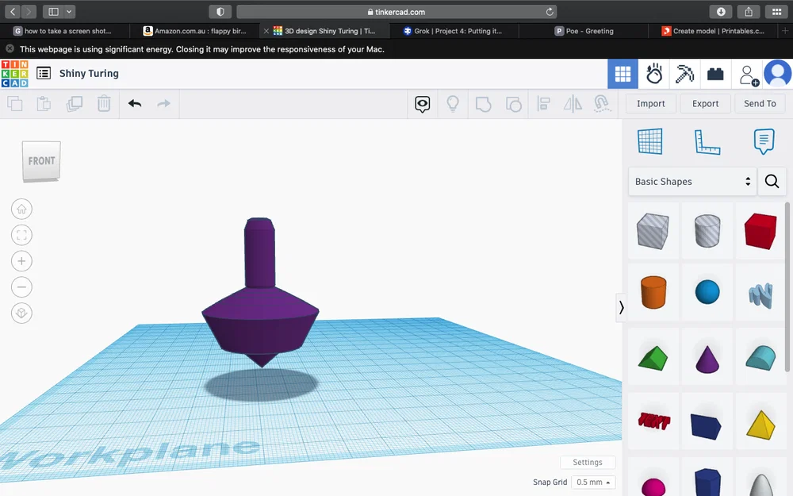Click the Shiny Turing design name
This screenshot has width=793, height=496.
tap(89, 73)
